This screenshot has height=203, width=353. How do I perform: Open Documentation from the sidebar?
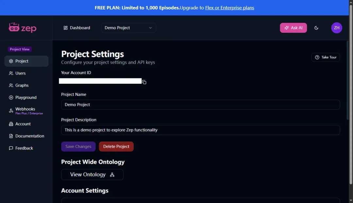tap(29, 136)
